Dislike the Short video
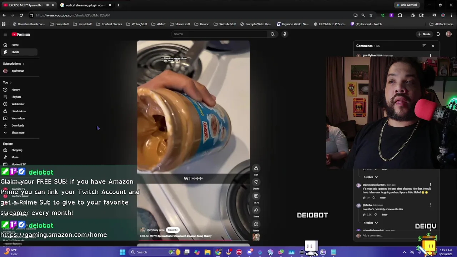 (256, 182)
